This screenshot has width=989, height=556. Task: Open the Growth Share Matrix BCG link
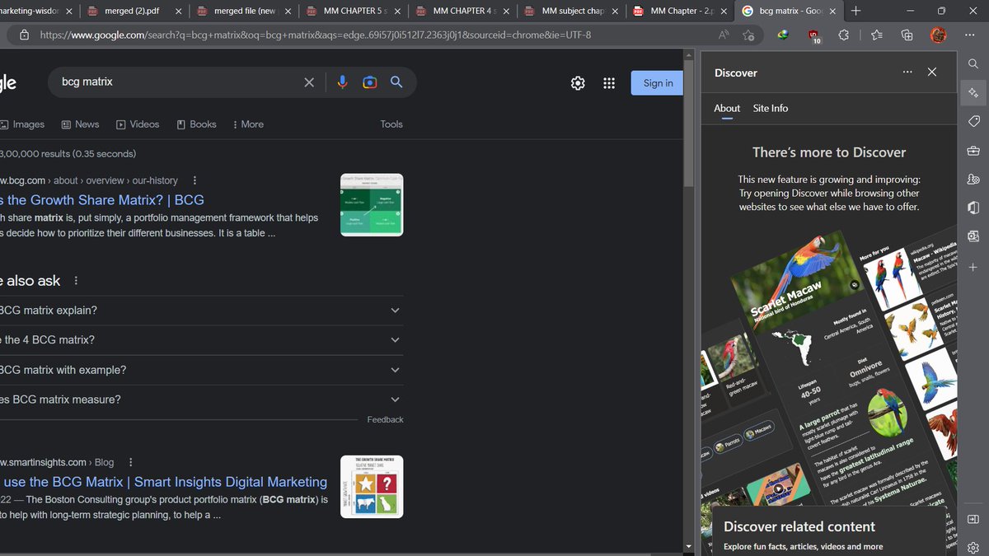click(102, 200)
